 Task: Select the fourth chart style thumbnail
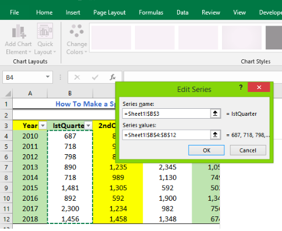(x=242, y=37)
